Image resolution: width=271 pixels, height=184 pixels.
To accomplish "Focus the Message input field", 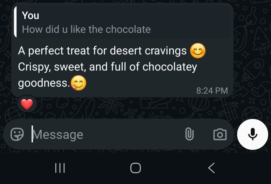I will (107, 134).
